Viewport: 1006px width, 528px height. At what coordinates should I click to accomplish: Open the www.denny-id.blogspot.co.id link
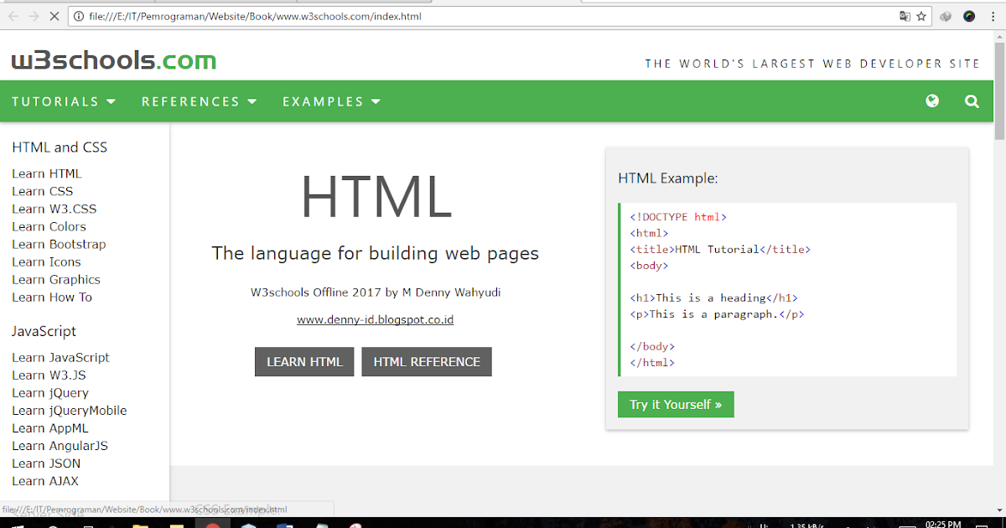[375, 319]
